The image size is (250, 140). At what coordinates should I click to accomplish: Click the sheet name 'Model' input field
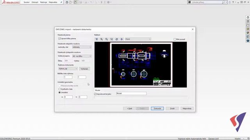tap(131, 93)
